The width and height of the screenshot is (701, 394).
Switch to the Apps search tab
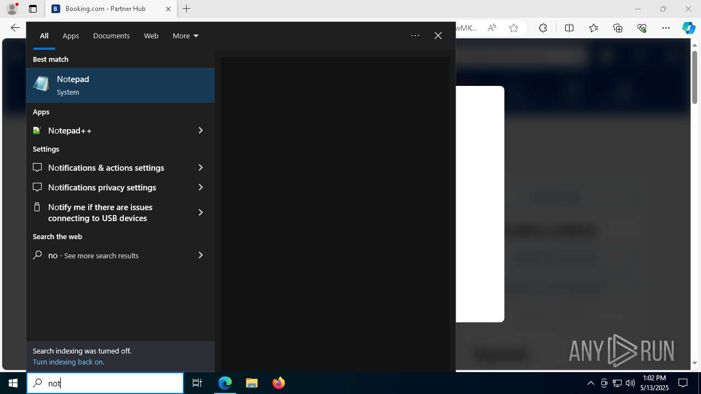[71, 36]
